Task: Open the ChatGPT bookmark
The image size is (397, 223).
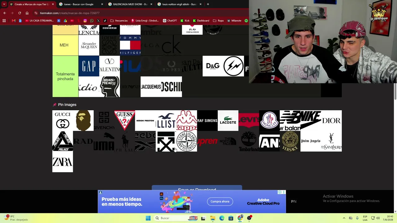Action: pos(170,21)
